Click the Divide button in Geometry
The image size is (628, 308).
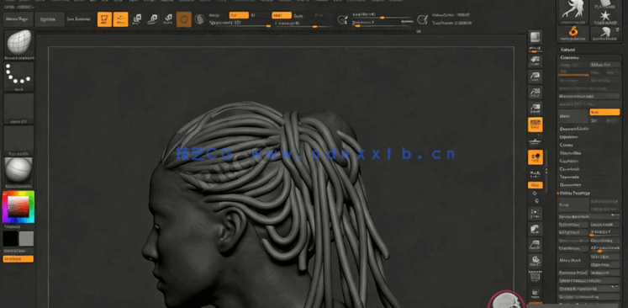(573, 116)
